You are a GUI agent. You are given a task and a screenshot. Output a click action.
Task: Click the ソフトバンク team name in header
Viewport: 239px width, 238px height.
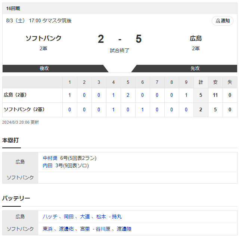pos(43,38)
